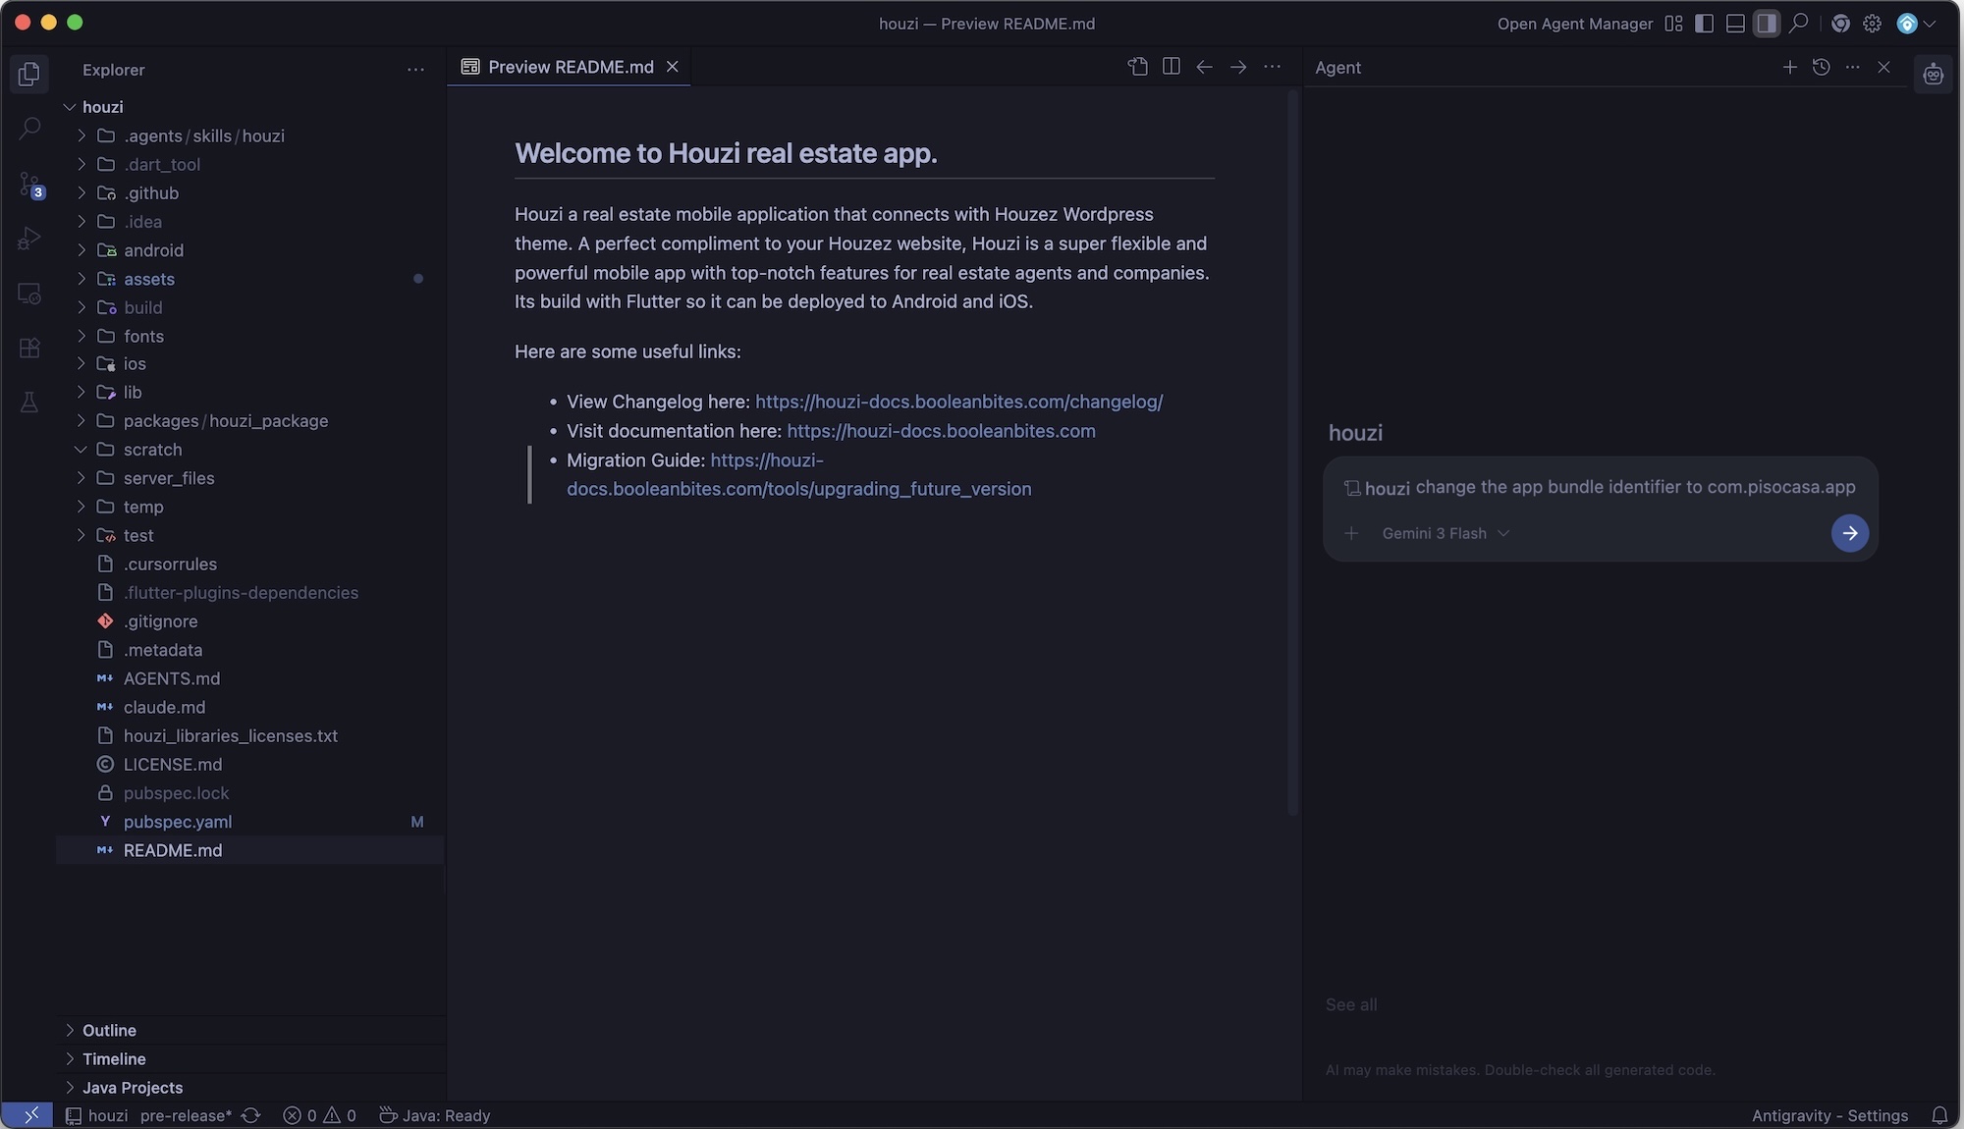Click See all in Agent panel

(1351, 1004)
